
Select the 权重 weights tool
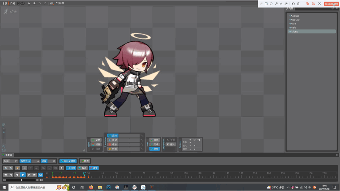[96, 144]
